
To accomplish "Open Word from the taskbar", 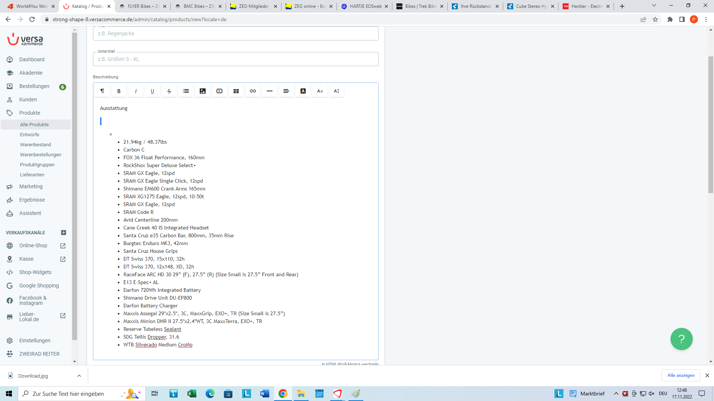I will [265, 394].
